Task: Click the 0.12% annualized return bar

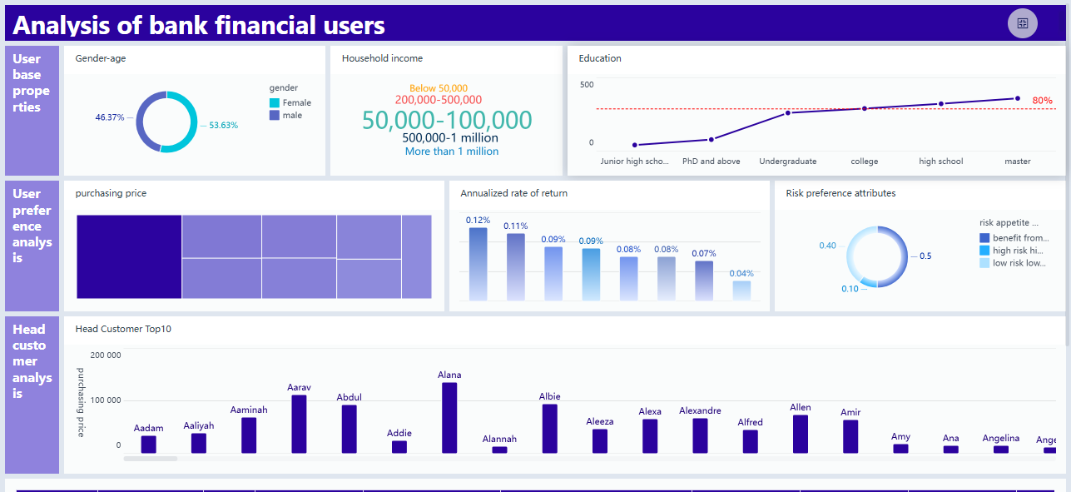Action: (478, 263)
